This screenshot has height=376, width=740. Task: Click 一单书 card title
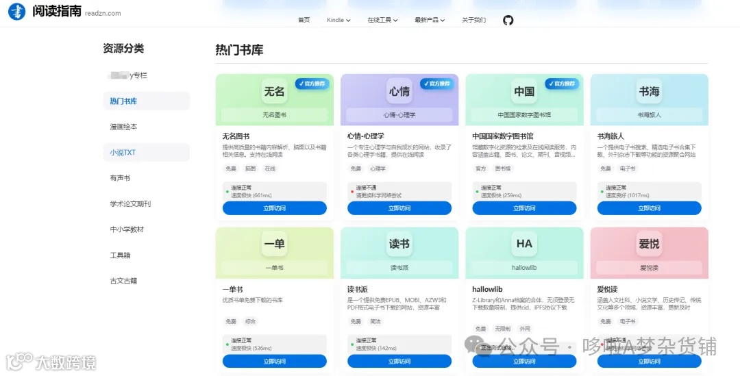(233, 289)
